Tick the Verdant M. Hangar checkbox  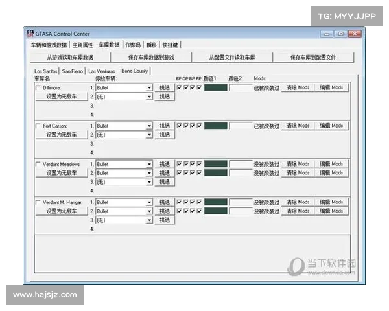point(38,202)
